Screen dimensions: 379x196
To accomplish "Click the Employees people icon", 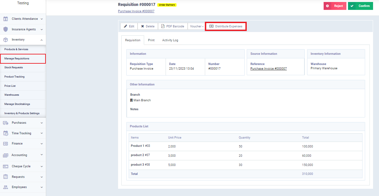I will [x=6, y=187].
